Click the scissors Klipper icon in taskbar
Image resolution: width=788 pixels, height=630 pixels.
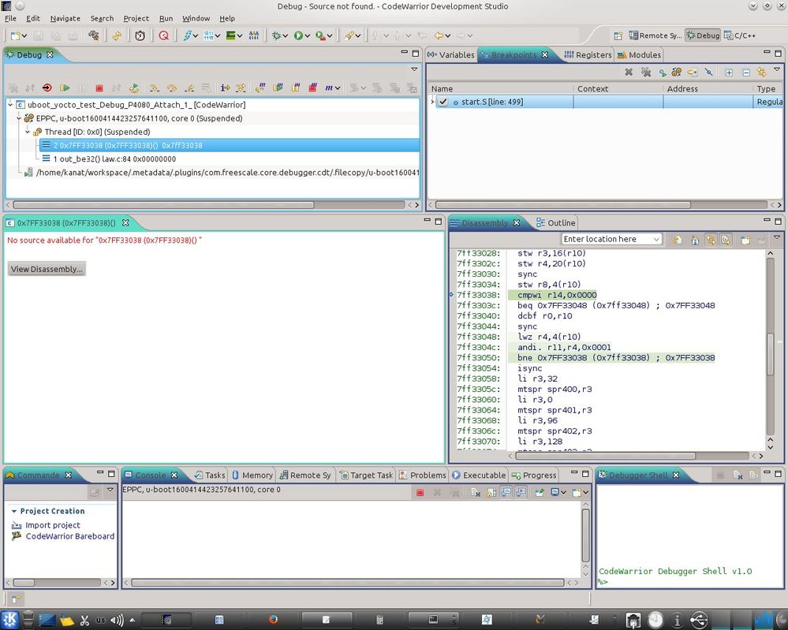click(x=84, y=620)
